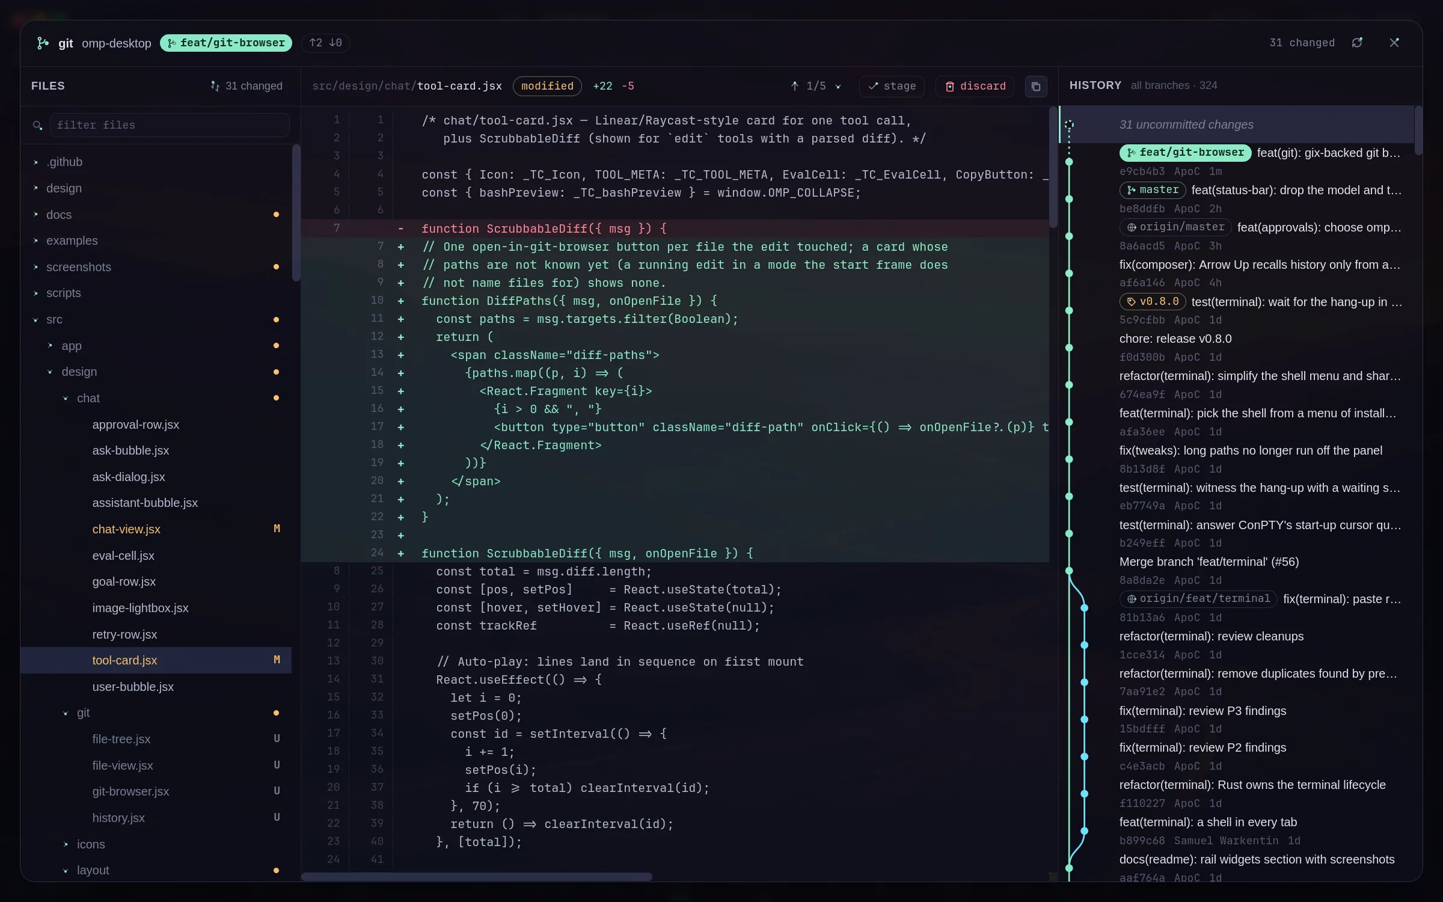Image resolution: width=1443 pixels, height=902 pixels.
Task: Click the copy icon next to discard
Action: pyautogui.click(x=1035, y=86)
